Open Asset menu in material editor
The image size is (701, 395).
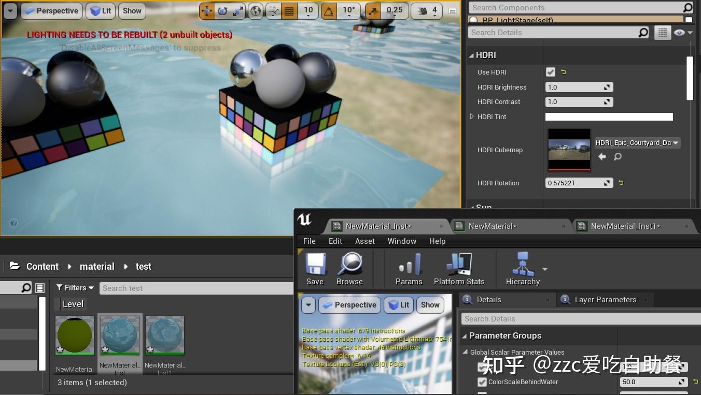365,241
